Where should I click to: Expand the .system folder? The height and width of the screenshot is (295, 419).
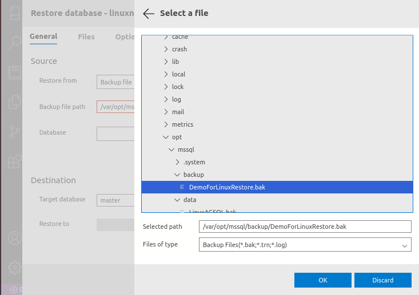(x=177, y=162)
